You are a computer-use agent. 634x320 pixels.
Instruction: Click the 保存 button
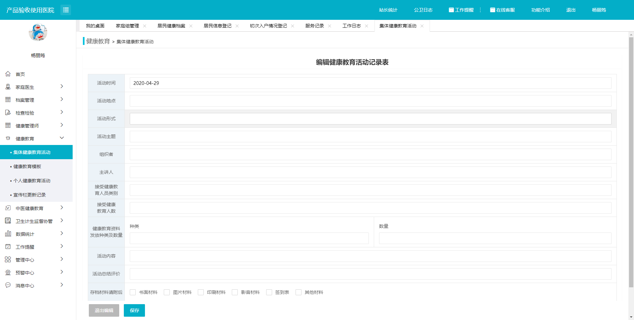coord(134,310)
